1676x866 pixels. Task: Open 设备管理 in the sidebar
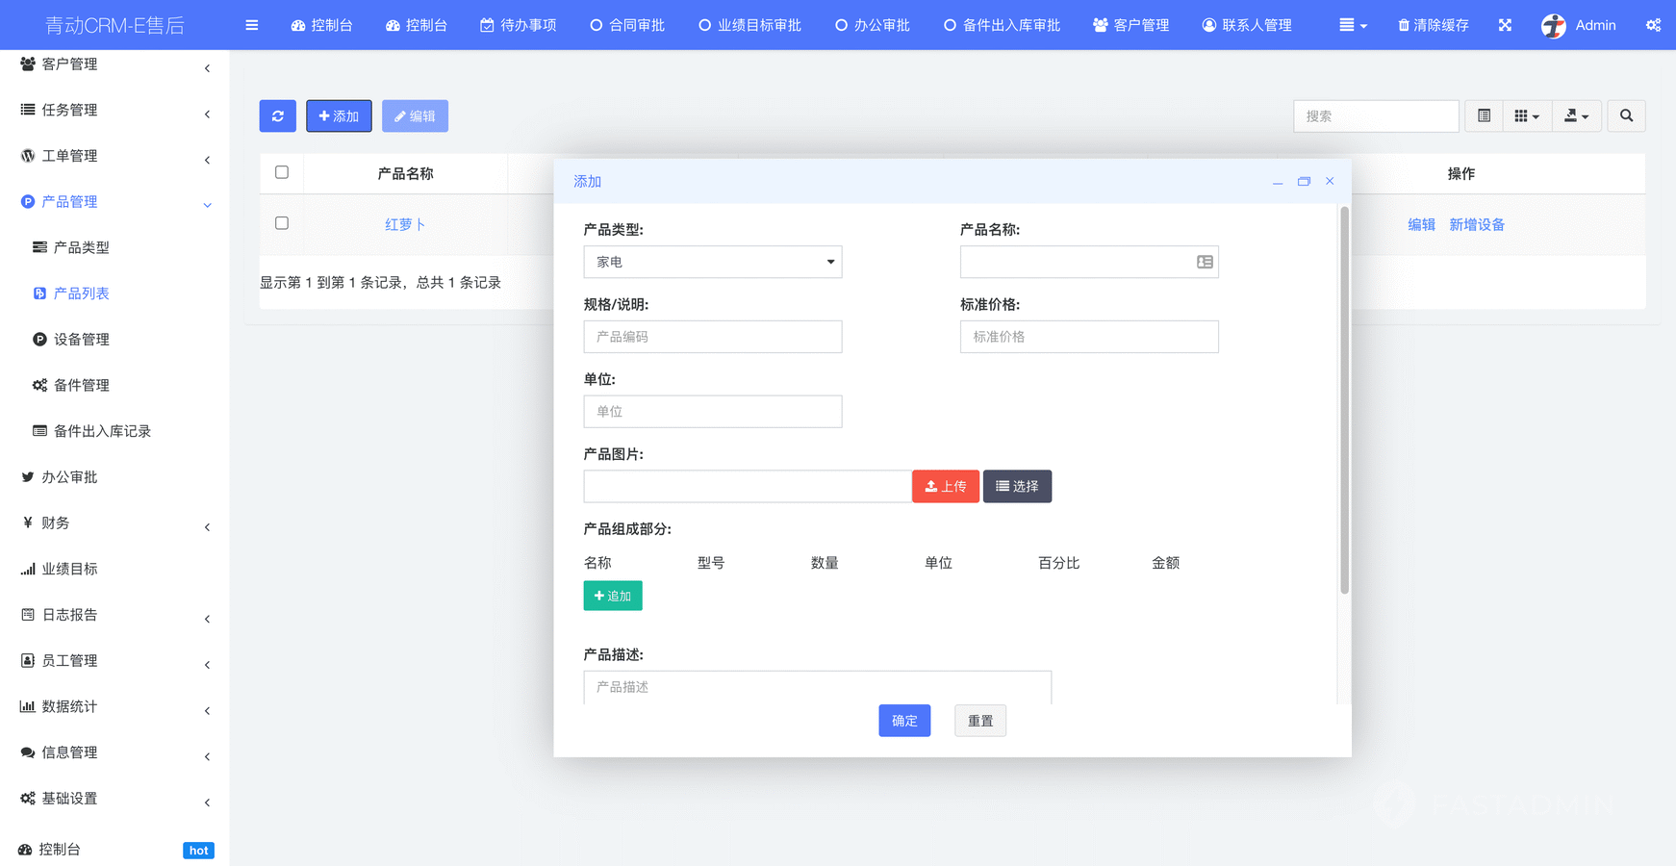click(x=82, y=340)
